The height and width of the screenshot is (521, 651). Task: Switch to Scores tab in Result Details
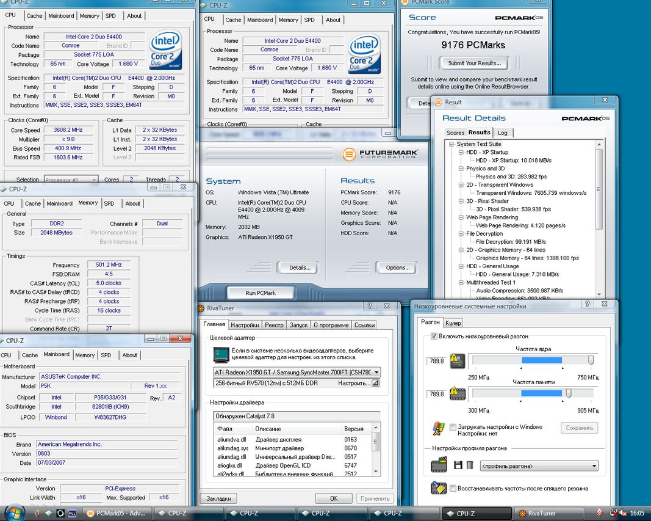(x=455, y=133)
